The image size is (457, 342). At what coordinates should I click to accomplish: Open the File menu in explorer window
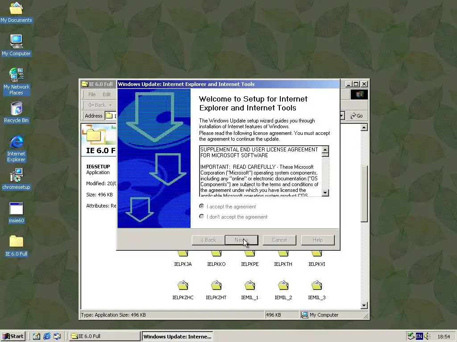click(92, 94)
